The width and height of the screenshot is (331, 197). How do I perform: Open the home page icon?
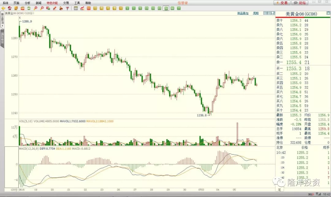(10, 8)
